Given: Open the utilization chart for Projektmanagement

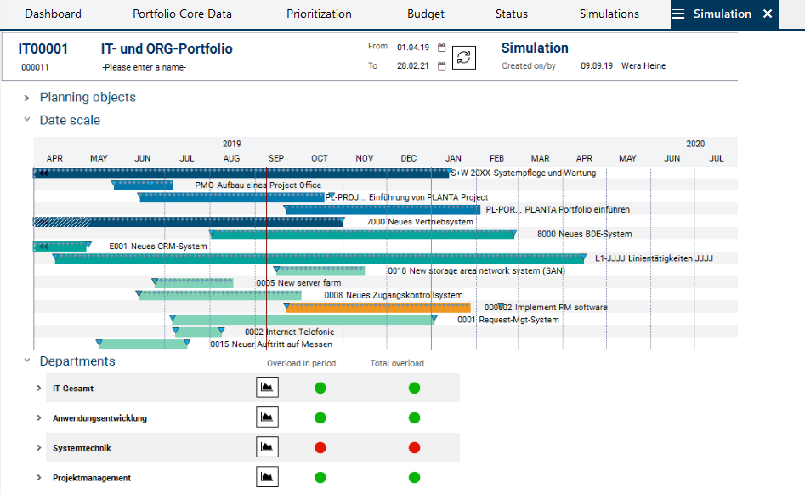Looking at the screenshot, I should [x=267, y=478].
